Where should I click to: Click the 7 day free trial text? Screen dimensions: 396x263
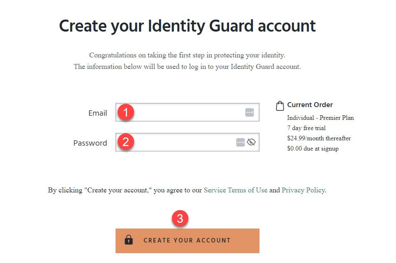(306, 128)
